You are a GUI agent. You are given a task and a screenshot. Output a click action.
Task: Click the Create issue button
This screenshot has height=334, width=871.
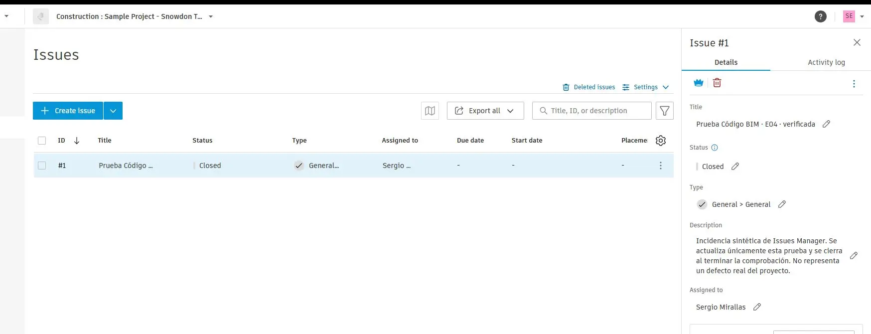click(x=68, y=111)
